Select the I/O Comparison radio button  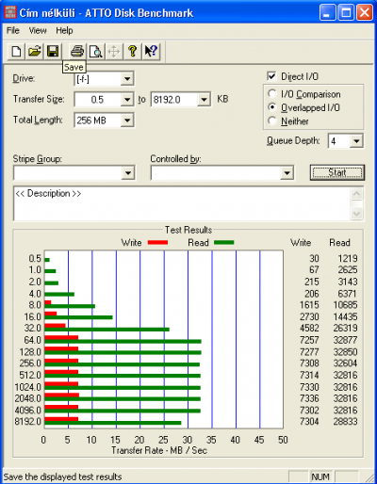[271, 94]
